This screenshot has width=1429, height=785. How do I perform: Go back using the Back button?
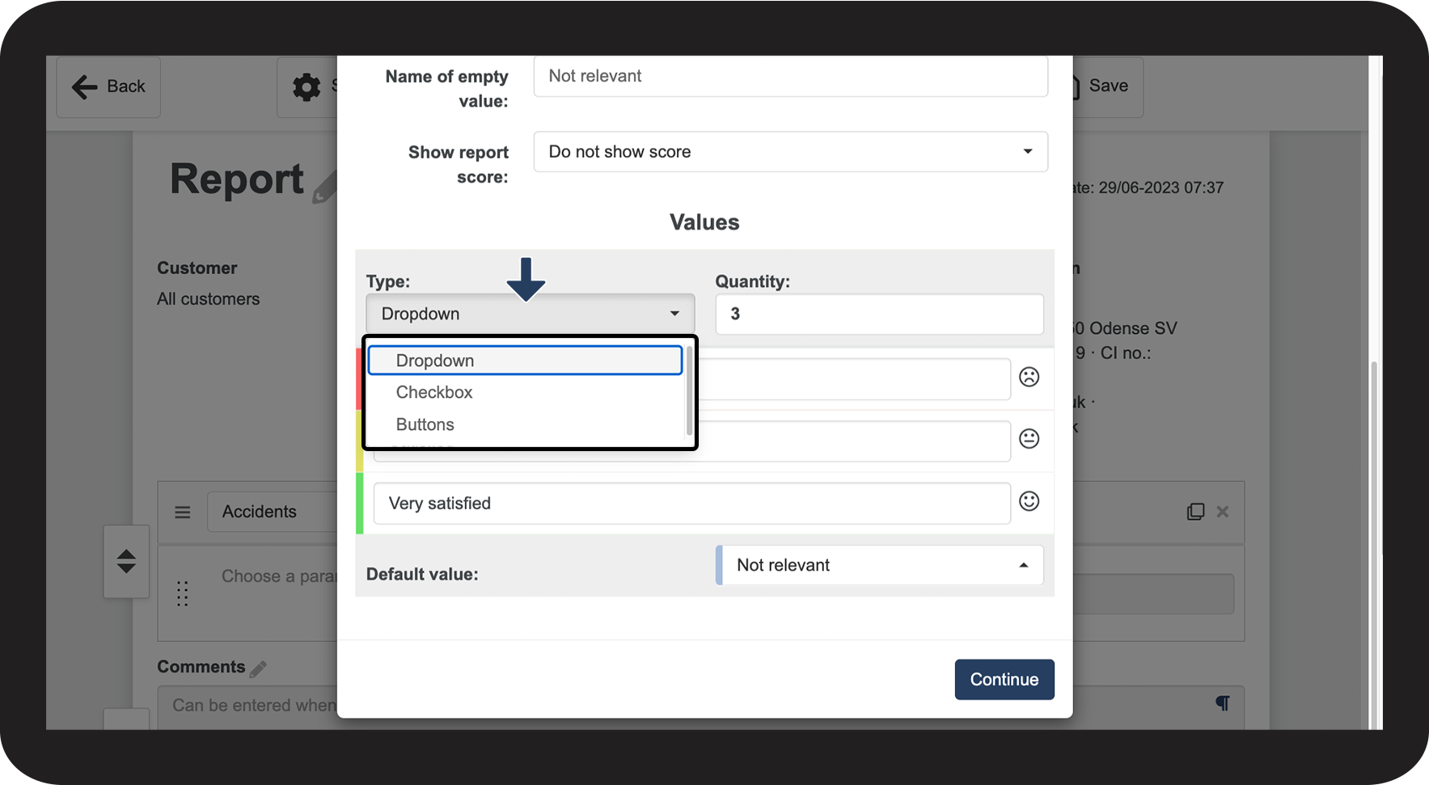pos(108,87)
